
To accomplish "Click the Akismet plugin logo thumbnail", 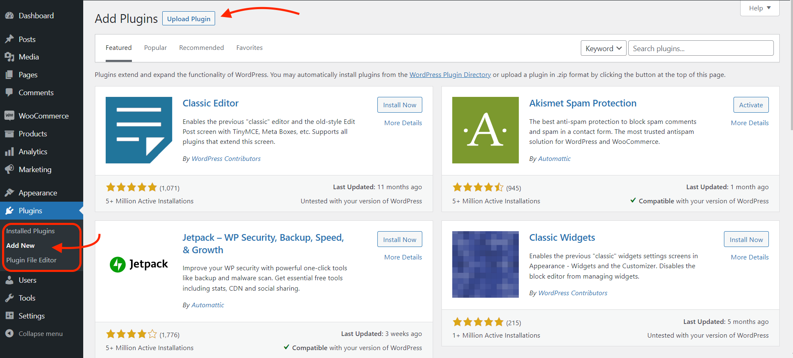I will point(486,130).
